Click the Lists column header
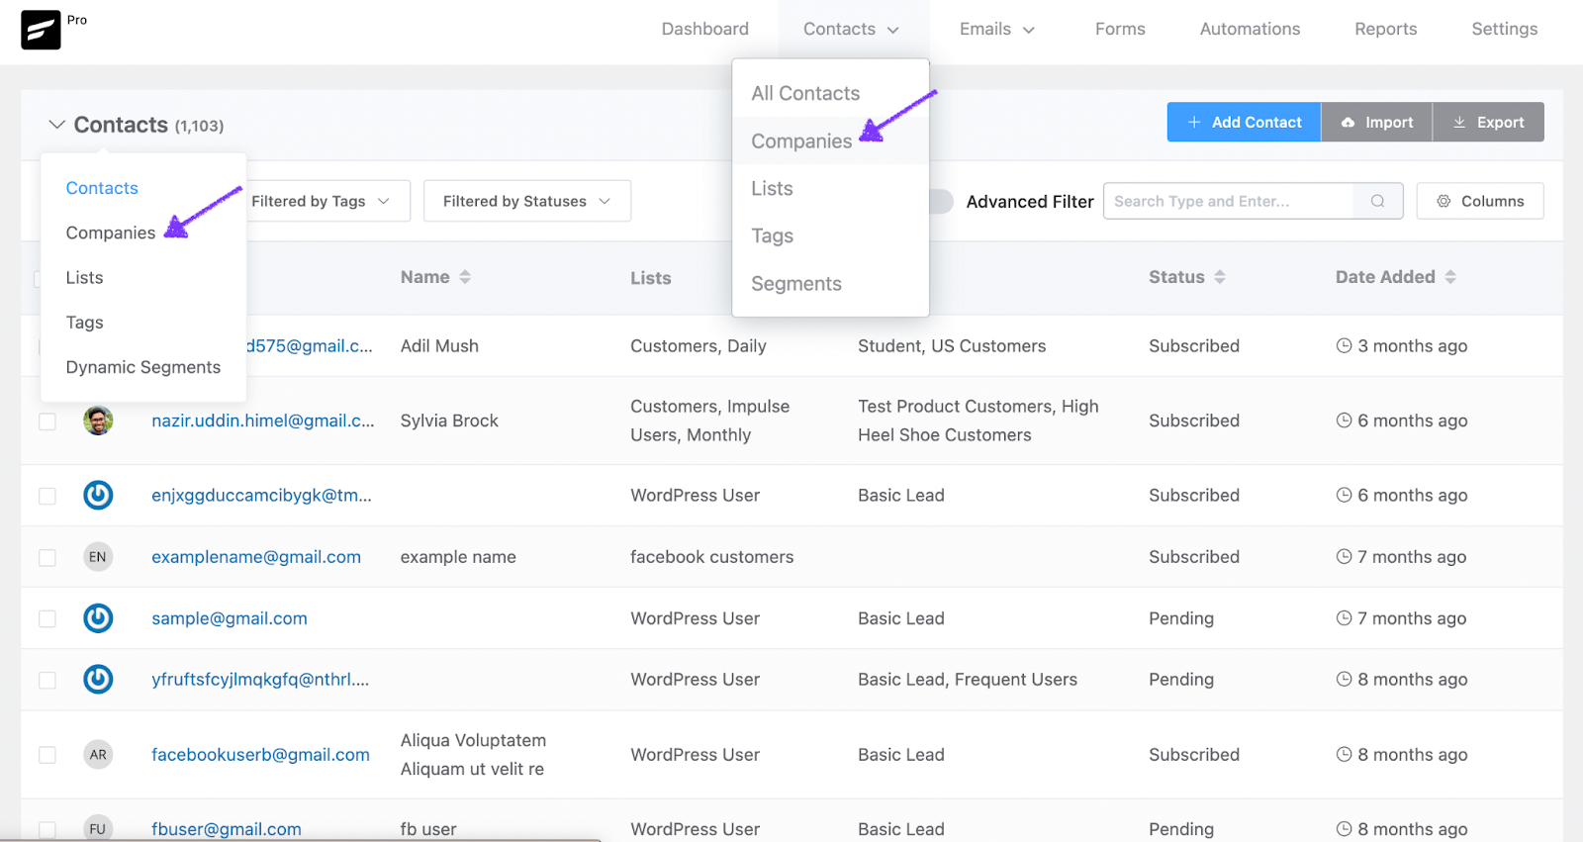 pos(651,278)
